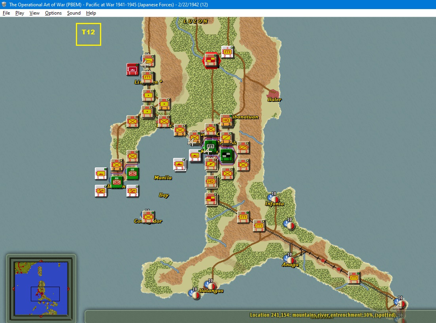Select the infantry 3-5 unit north of Manila

click(211, 130)
